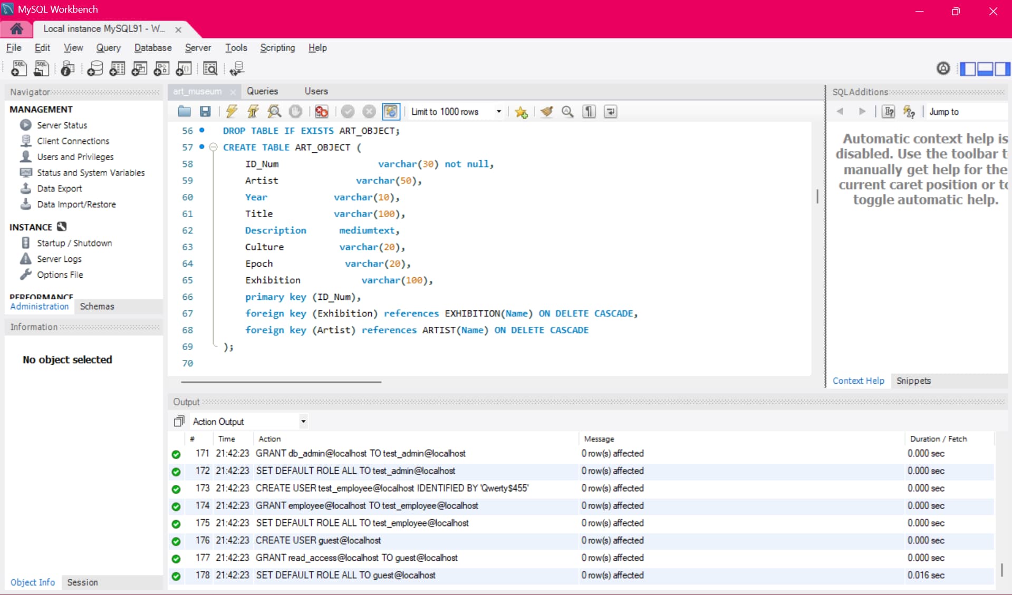This screenshot has height=595, width=1012.
Task: Open a script file folder icon
Action: point(184,111)
